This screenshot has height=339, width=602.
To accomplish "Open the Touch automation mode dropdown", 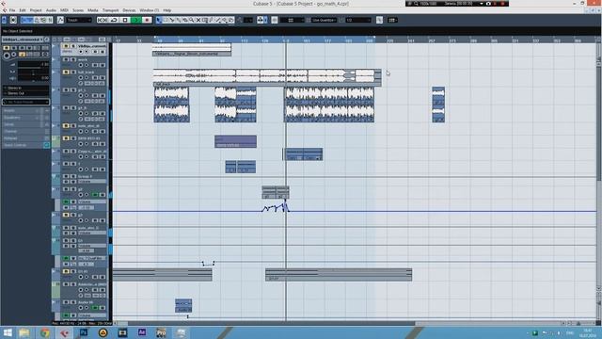I will coord(79,20).
